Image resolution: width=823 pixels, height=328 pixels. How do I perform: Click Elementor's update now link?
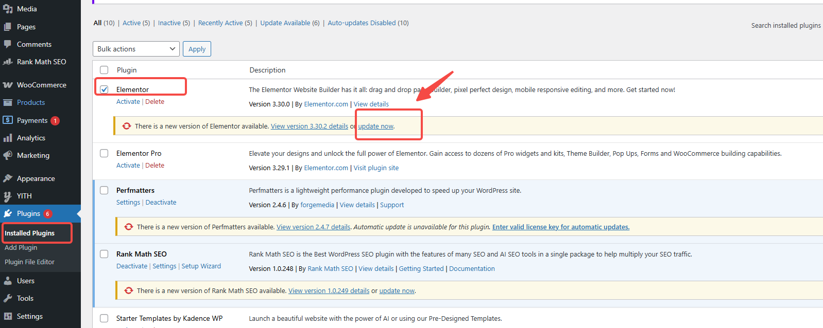click(375, 126)
